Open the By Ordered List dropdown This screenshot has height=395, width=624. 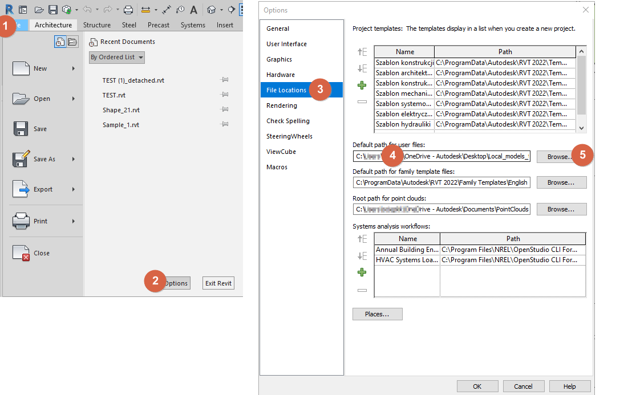116,57
